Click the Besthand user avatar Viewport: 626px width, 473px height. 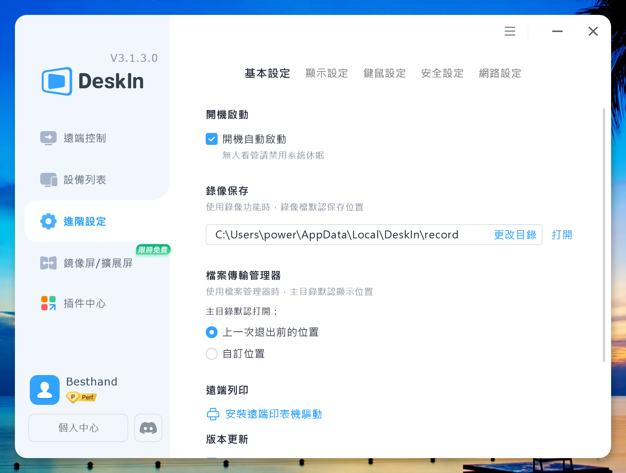coord(44,390)
